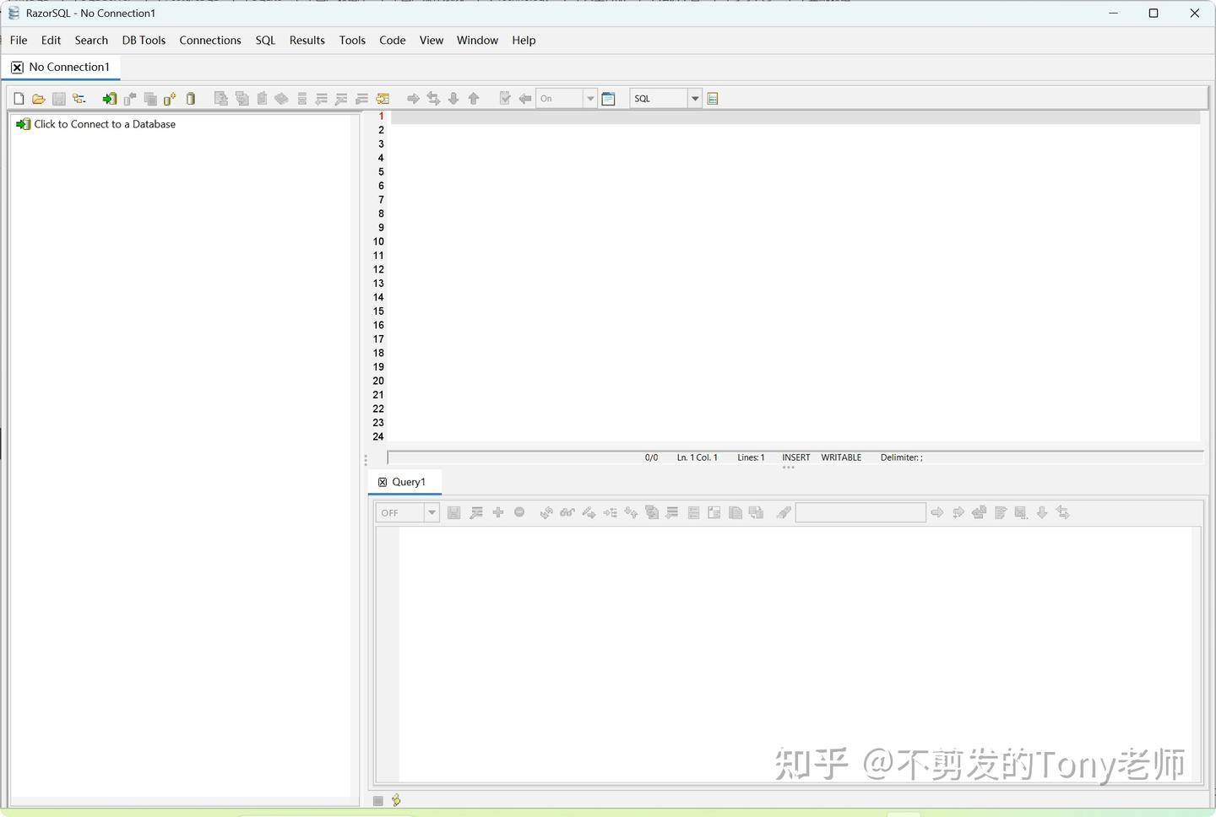This screenshot has height=817, width=1216.
Task: Click the brush icon left of results search field
Action: tap(784, 512)
